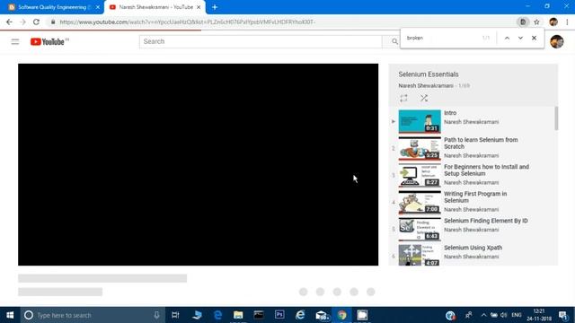Click the 7:00 duration video thumbnail
The image size is (575, 323).
point(420,202)
